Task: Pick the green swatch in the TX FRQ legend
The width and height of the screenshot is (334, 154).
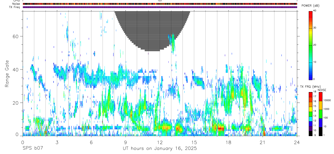Action: coord(311,114)
